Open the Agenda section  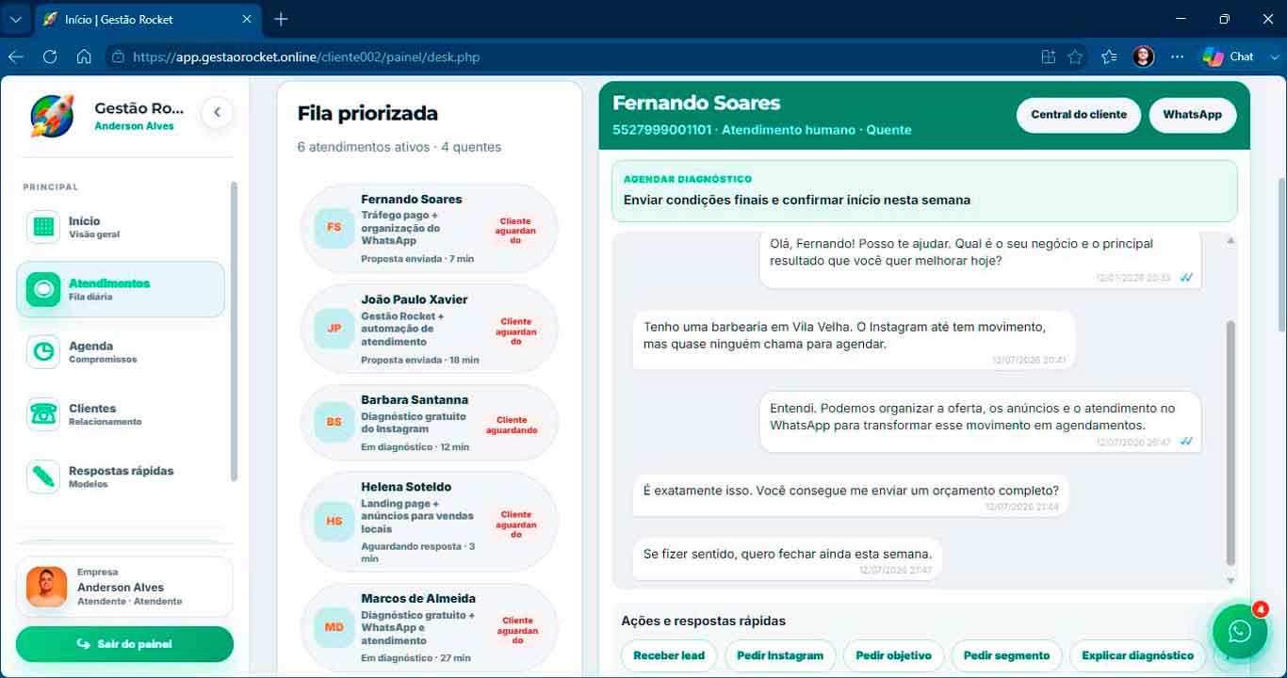[121, 352]
